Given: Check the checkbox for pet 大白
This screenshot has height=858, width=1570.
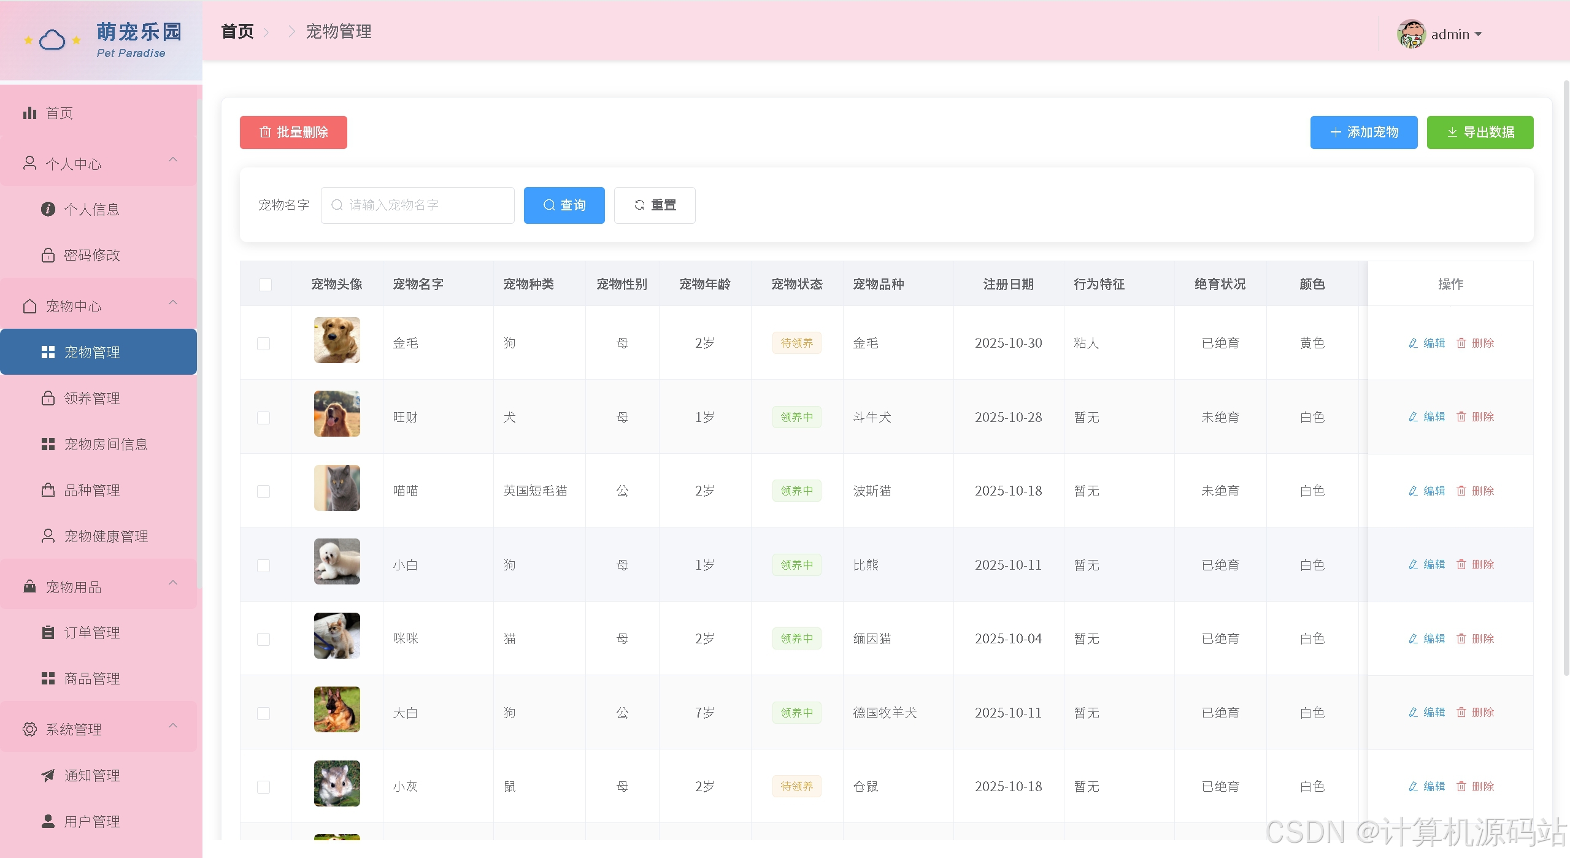Looking at the screenshot, I should pyautogui.click(x=263, y=713).
